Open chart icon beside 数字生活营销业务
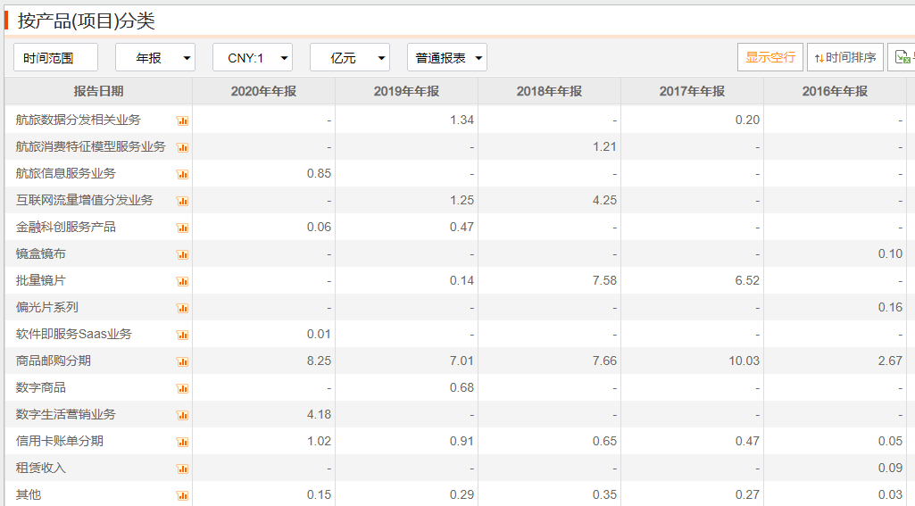 tap(182, 415)
